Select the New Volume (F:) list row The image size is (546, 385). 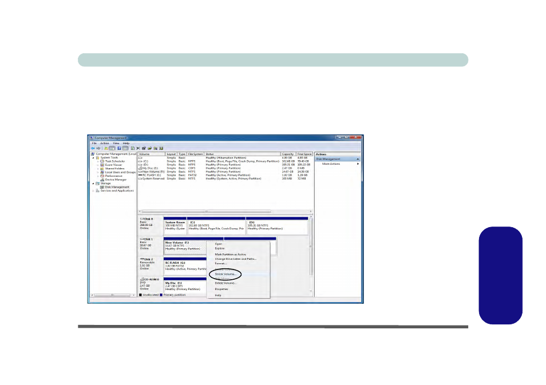[x=225, y=172]
